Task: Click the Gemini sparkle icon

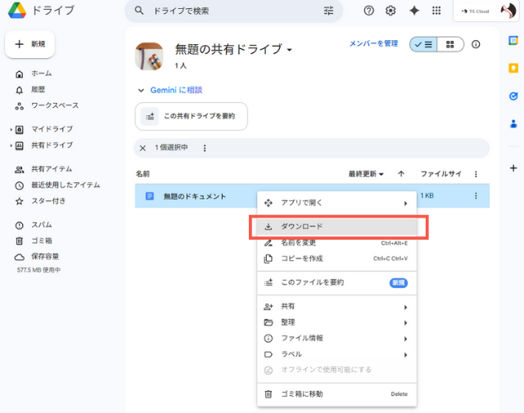Action: (414, 11)
